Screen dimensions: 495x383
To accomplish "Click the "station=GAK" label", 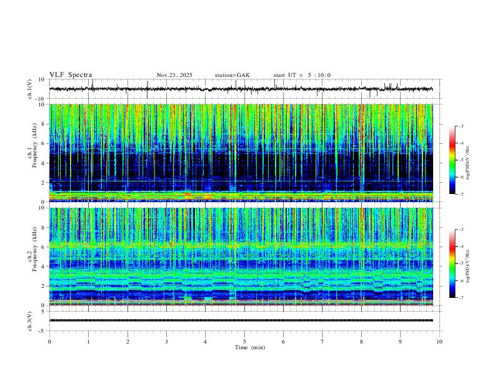I will tap(232, 75).
